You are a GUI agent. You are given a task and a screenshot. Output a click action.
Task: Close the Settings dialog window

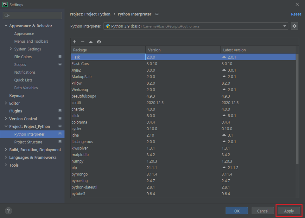pos(297,4)
